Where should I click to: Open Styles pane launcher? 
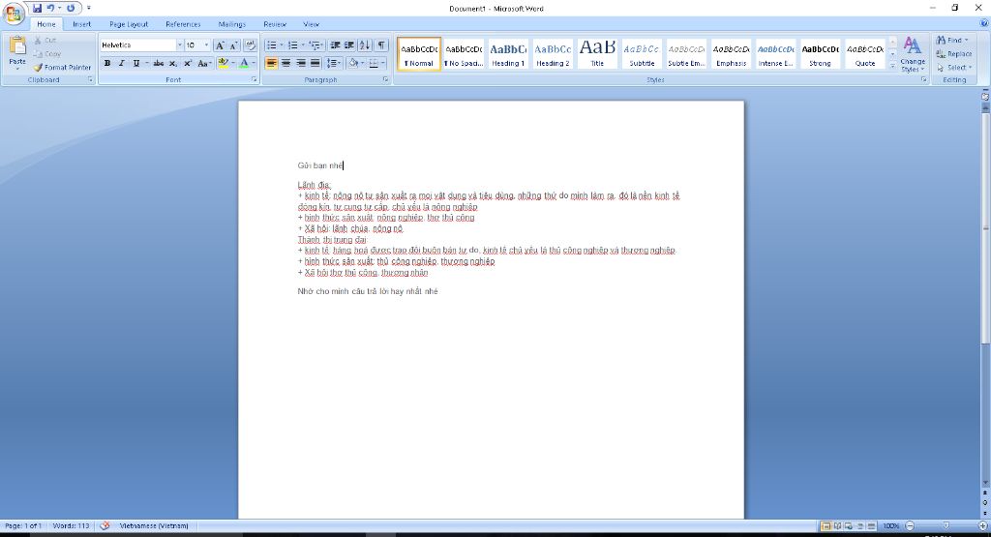923,80
